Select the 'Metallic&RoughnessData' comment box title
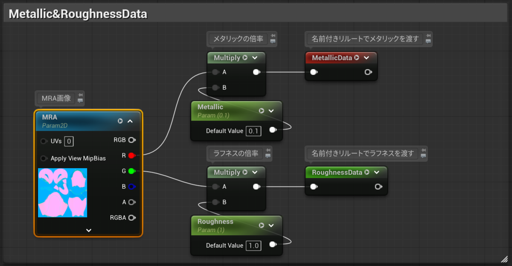512x266 pixels. tap(78, 14)
